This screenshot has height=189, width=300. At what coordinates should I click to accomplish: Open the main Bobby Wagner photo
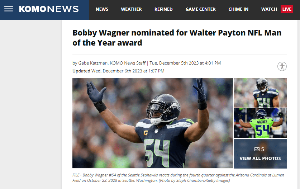[153, 123]
